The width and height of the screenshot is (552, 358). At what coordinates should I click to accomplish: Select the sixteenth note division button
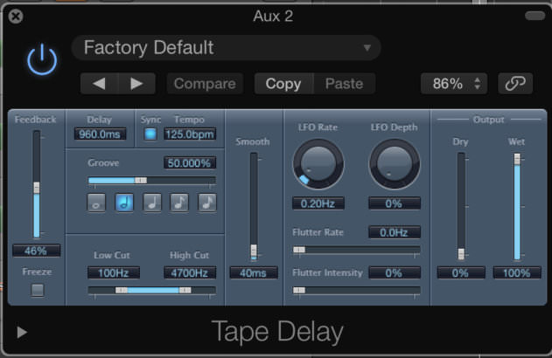point(207,203)
